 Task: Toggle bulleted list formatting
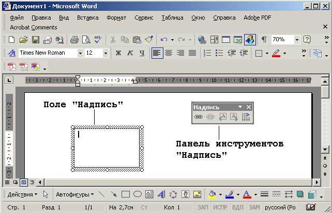(x=219, y=53)
